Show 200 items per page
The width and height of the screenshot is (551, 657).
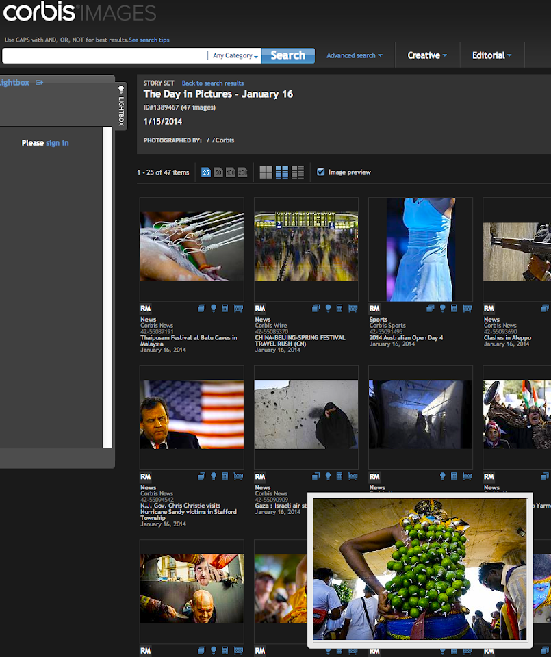[242, 172]
